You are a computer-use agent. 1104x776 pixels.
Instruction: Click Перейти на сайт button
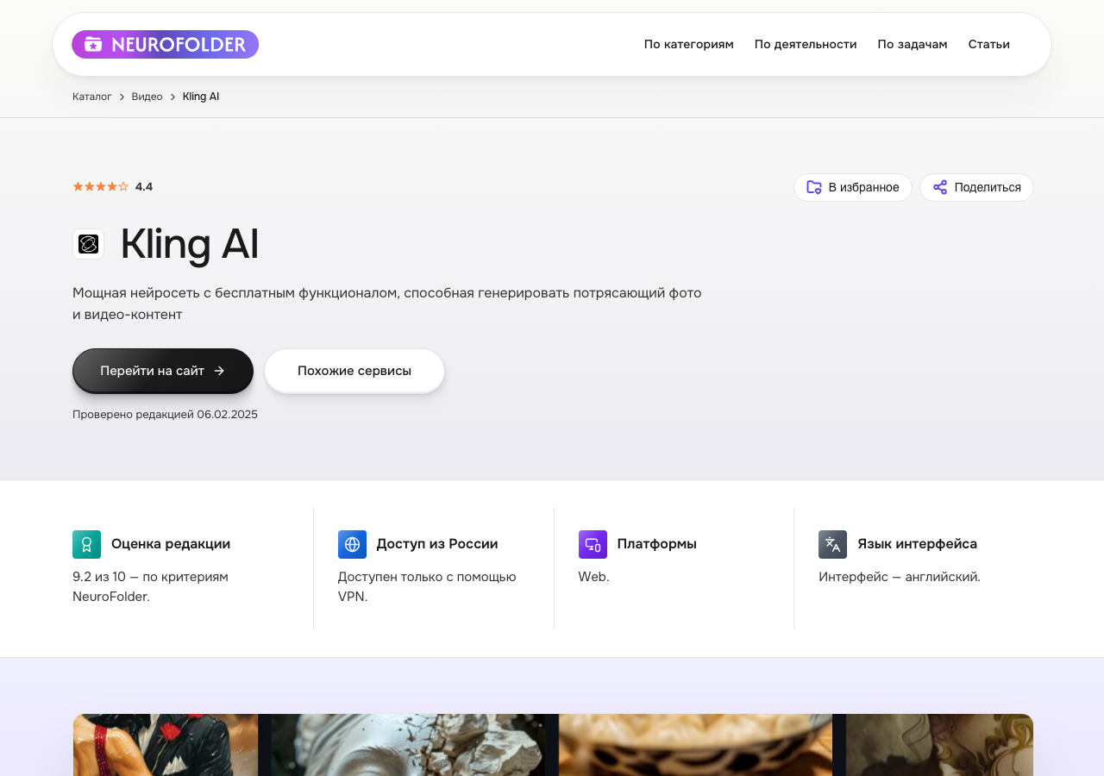click(x=163, y=371)
